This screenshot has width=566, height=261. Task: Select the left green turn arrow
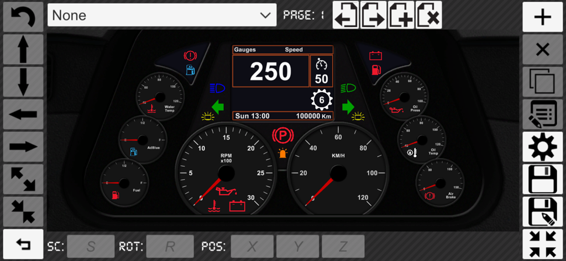pos(218,106)
